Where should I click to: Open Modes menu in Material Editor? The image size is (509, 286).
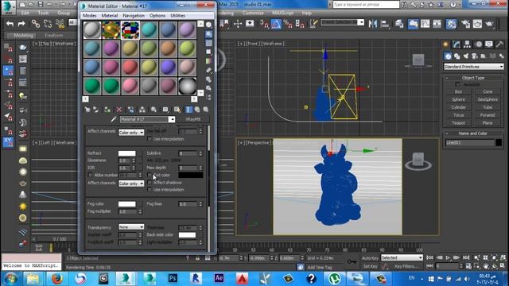[x=90, y=16]
